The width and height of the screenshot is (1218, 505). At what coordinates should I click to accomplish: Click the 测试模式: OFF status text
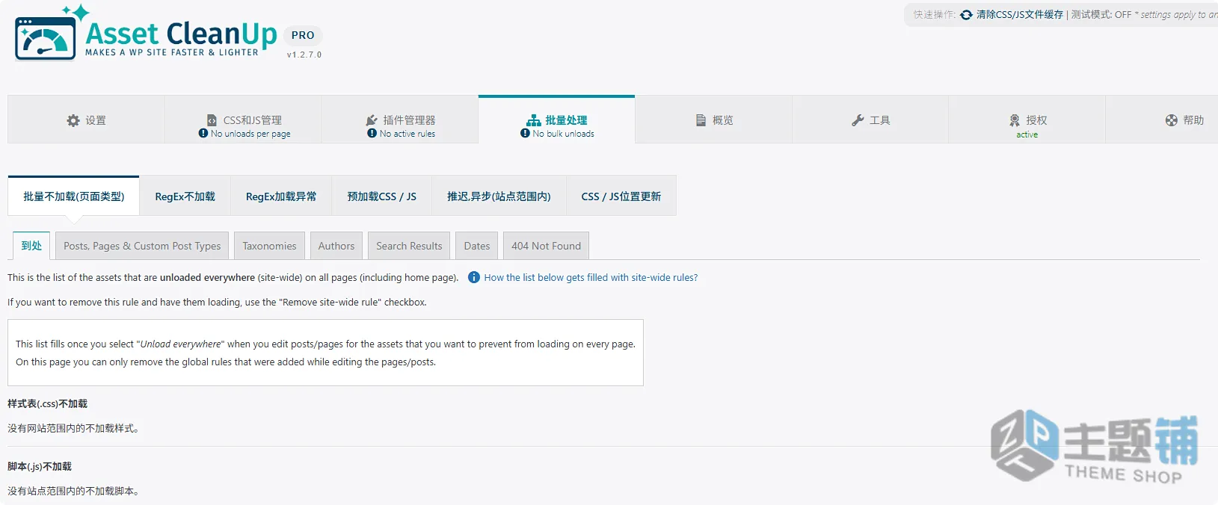tap(1101, 15)
